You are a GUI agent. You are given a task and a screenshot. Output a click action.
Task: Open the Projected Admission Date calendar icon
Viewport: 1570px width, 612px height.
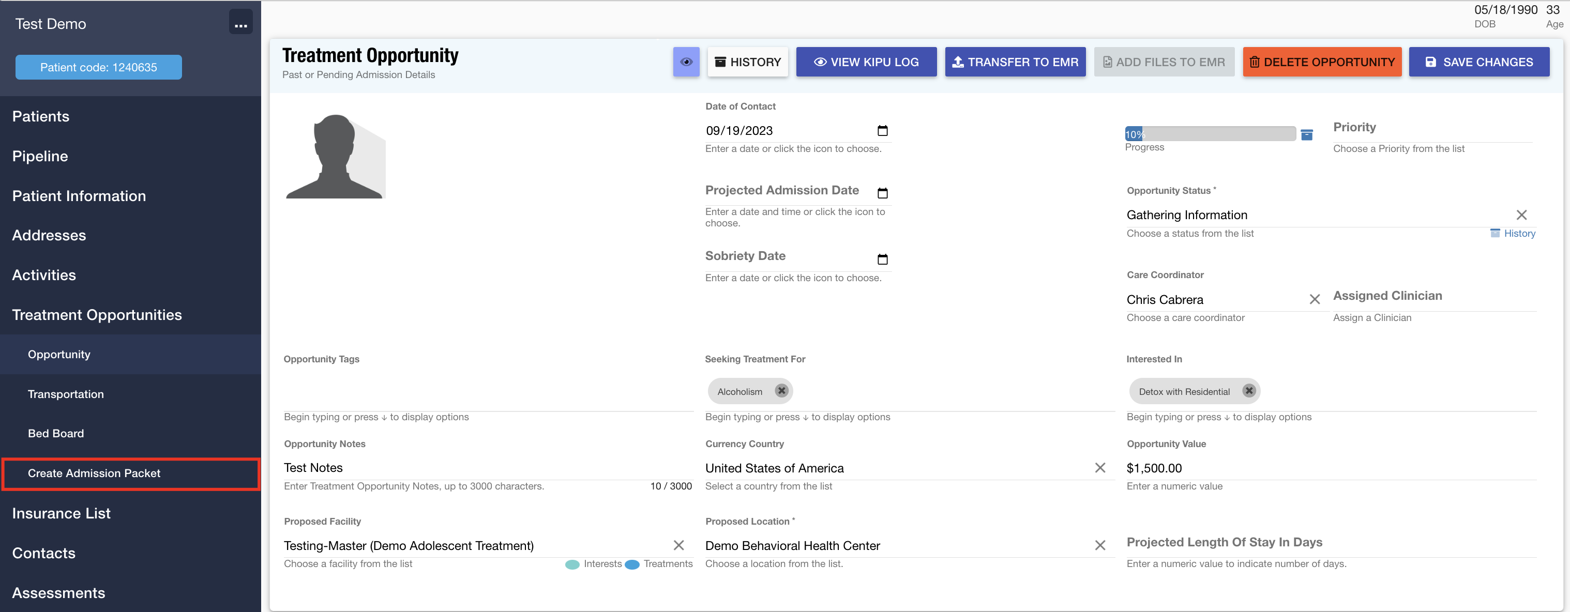(883, 192)
